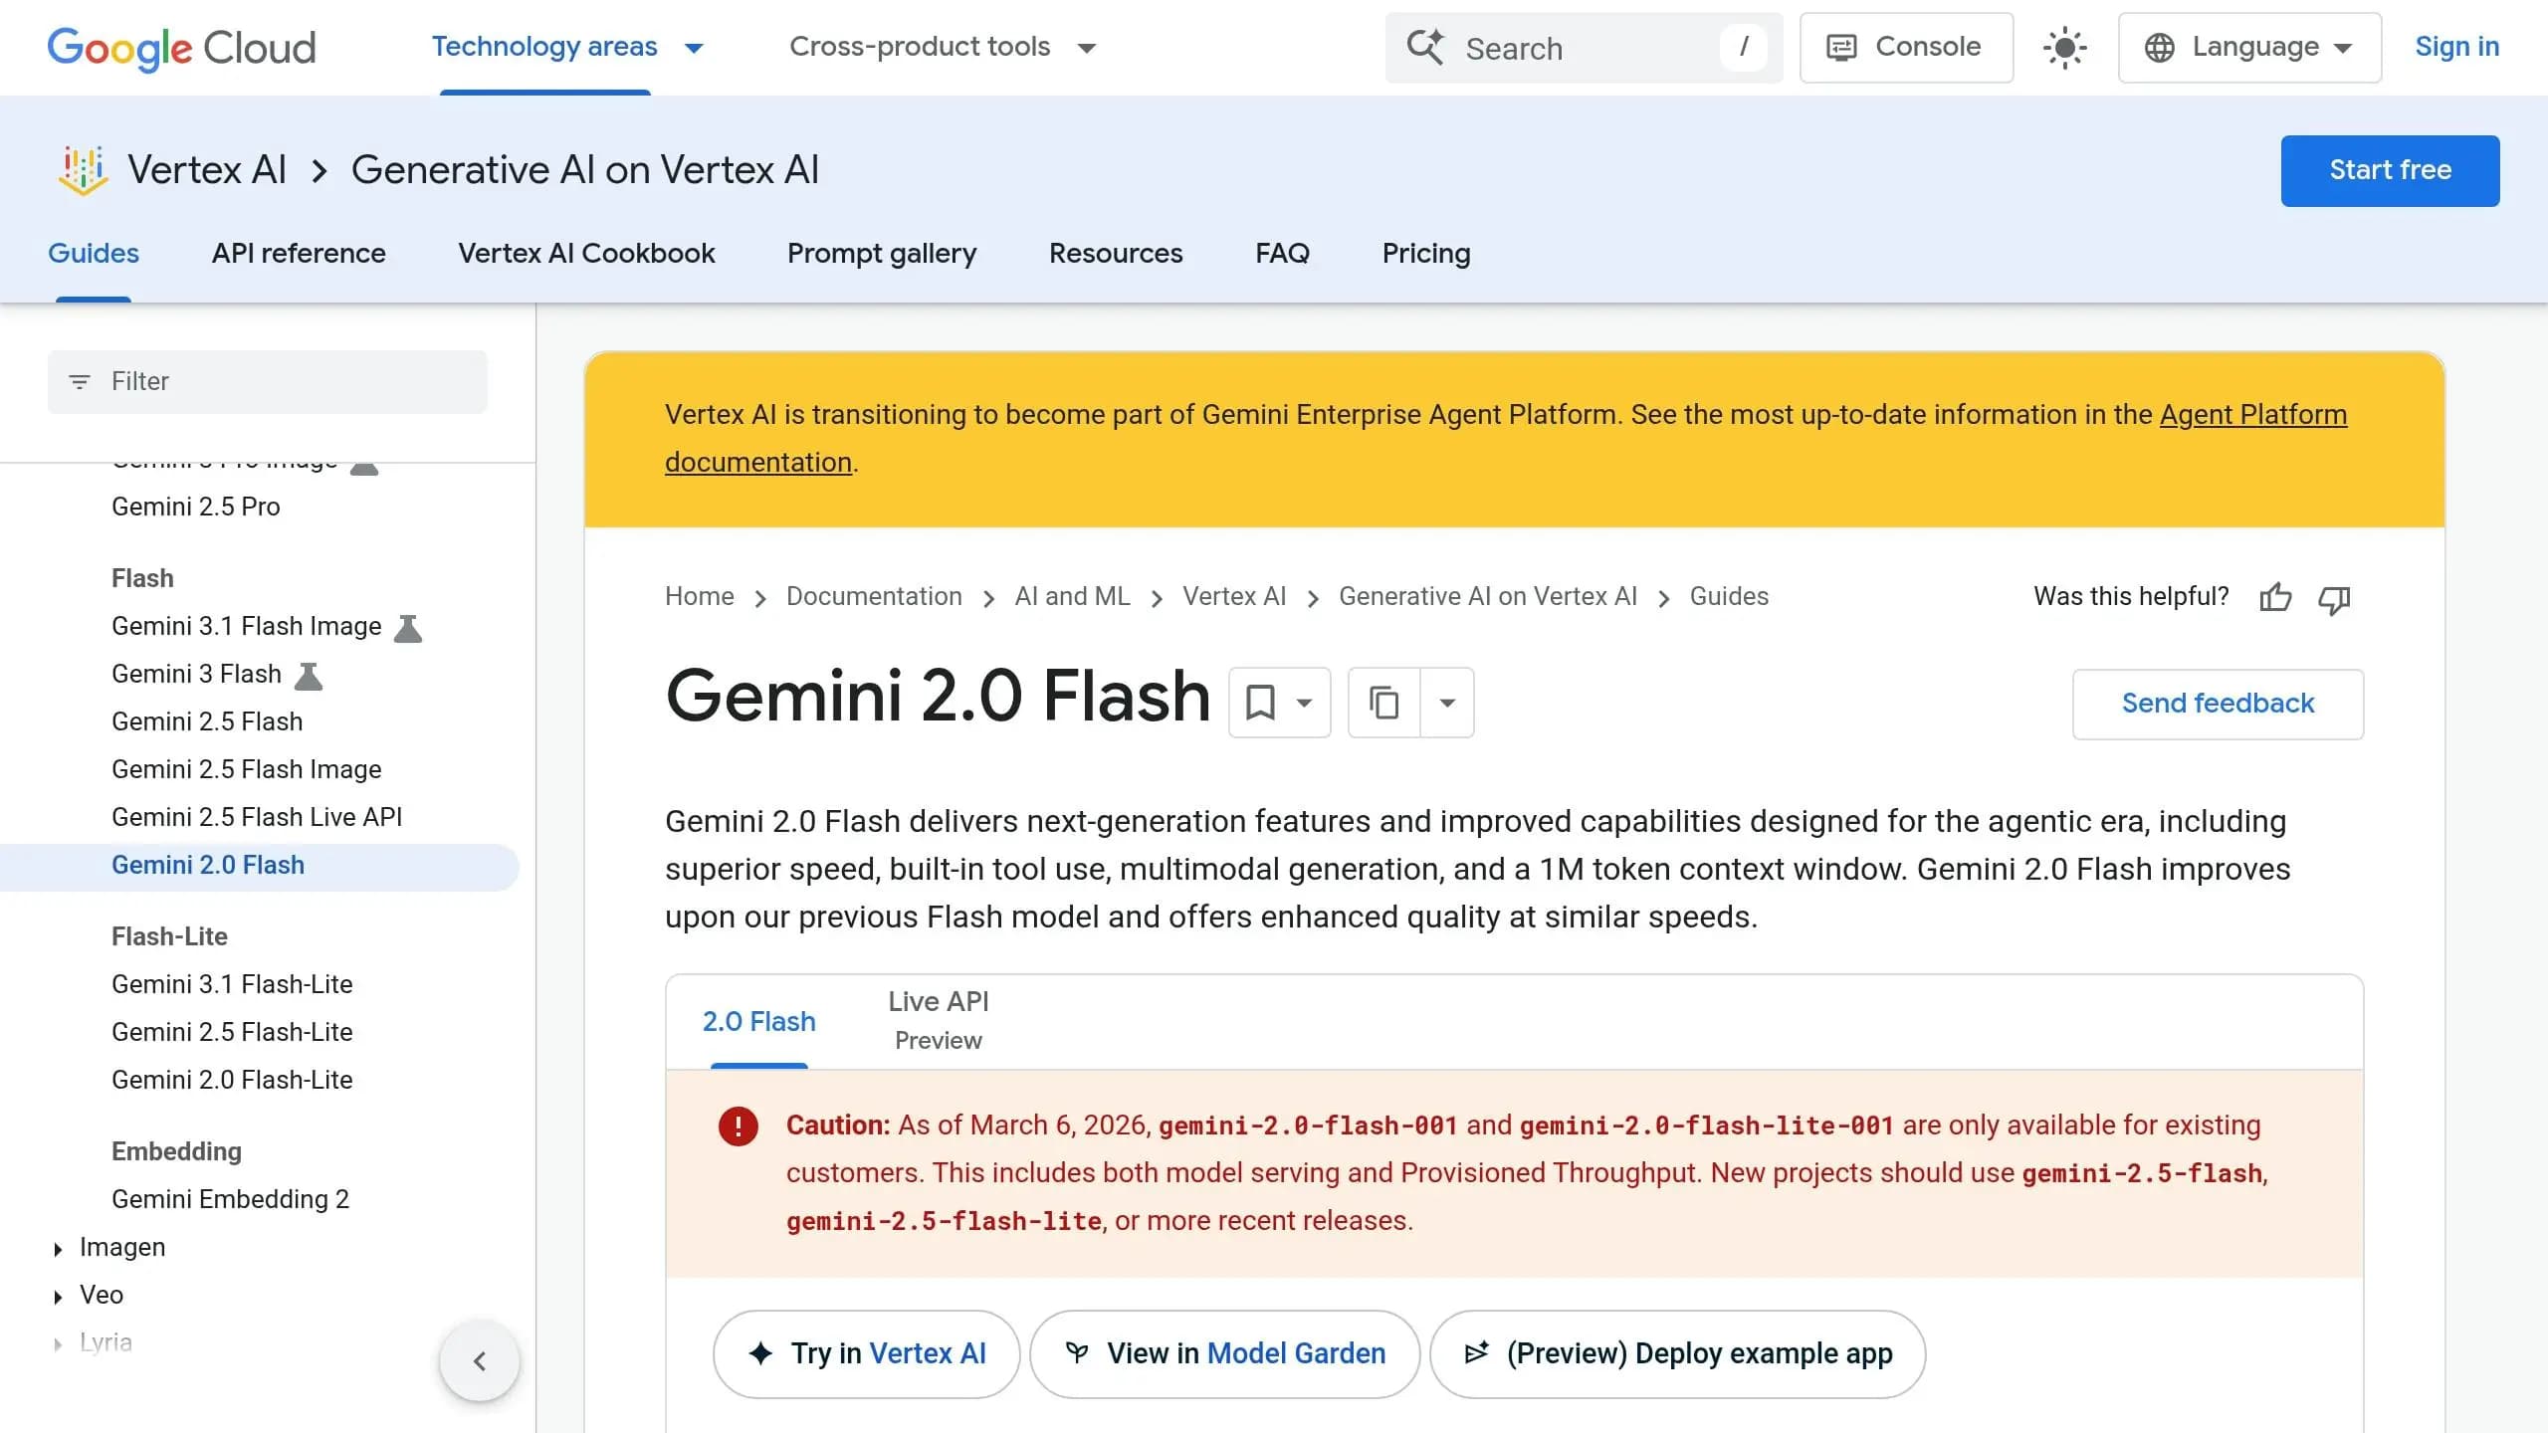Click the Vertex AI header title link
This screenshot has width=2548, height=1433.
click(x=207, y=170)
